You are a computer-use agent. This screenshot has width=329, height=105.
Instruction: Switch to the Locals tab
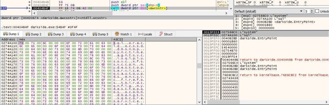[x=145, y=34]
